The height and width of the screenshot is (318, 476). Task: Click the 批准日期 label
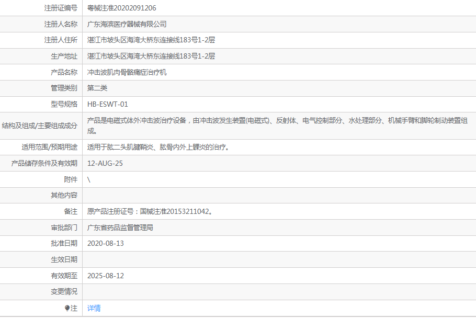tap(64, 243)
